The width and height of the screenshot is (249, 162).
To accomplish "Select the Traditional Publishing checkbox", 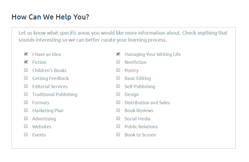I will coord(26,94).
